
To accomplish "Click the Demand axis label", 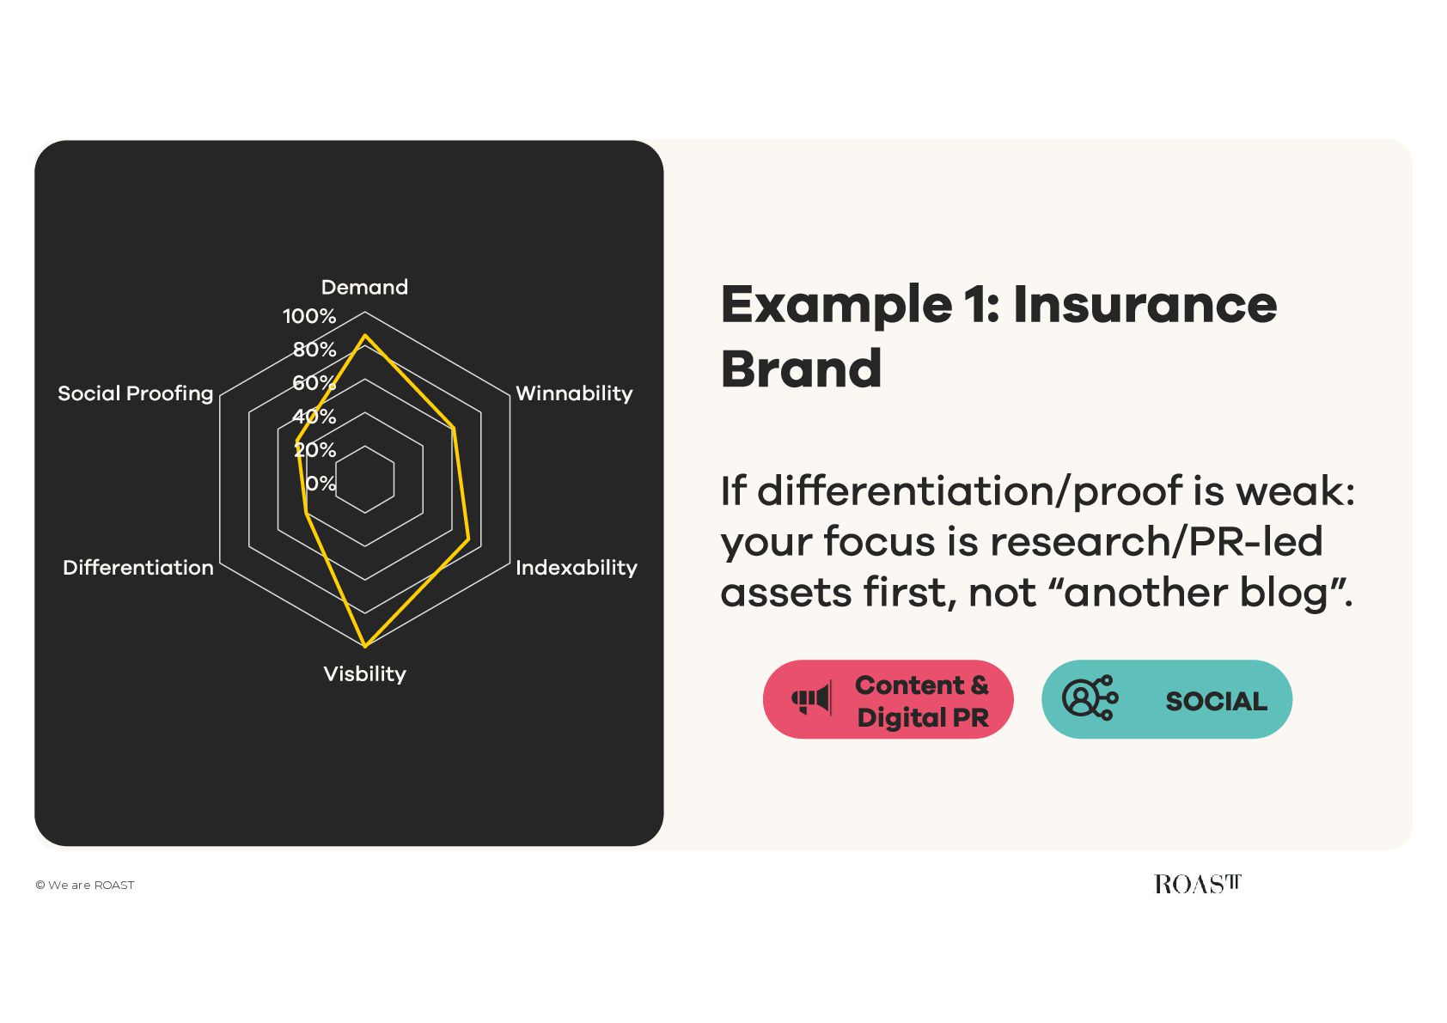I will click(x=364, y=287).
